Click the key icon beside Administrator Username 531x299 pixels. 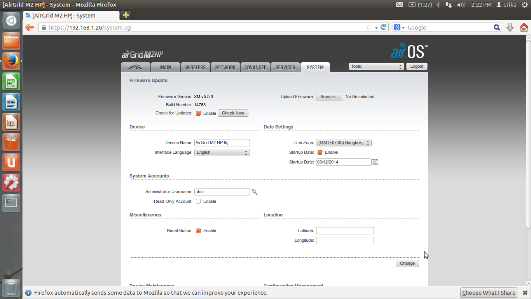(x=255, y=192)
